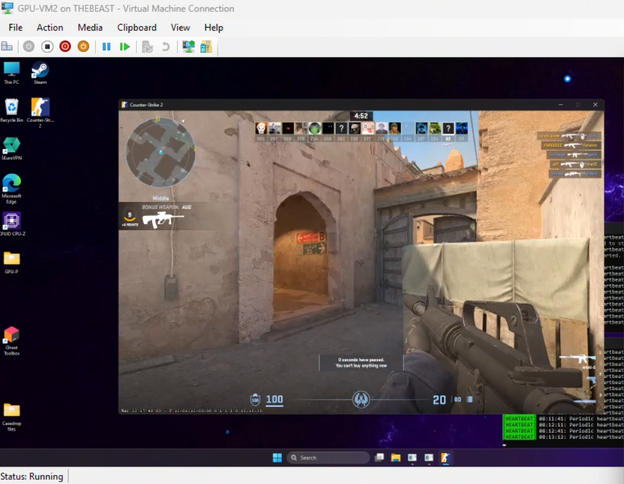Select the Microsoft Edge desktop shortcut
This screenshot has height=484, width=624.
point(11,188)
